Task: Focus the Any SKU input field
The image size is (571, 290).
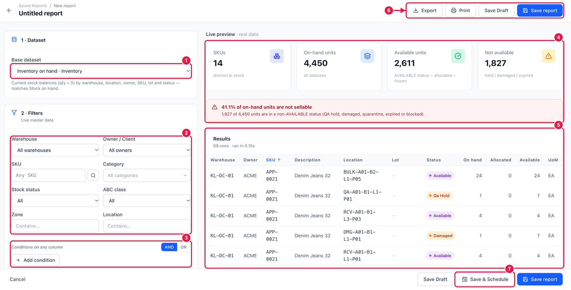Action: (49, 175)
